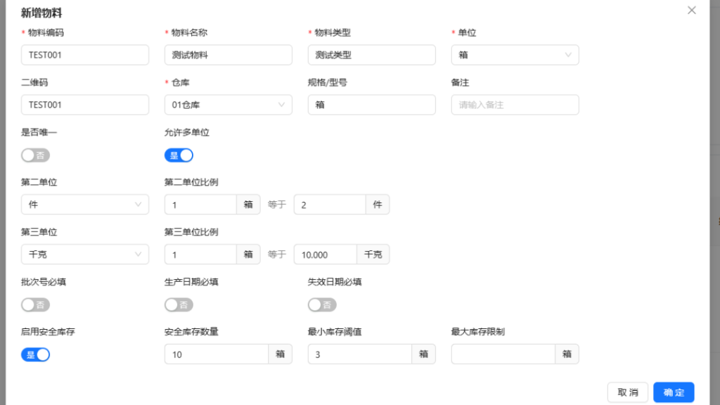Turn on 生产日期必填 switch
Screen dimensions: 720x405
(x=179, y=305)
